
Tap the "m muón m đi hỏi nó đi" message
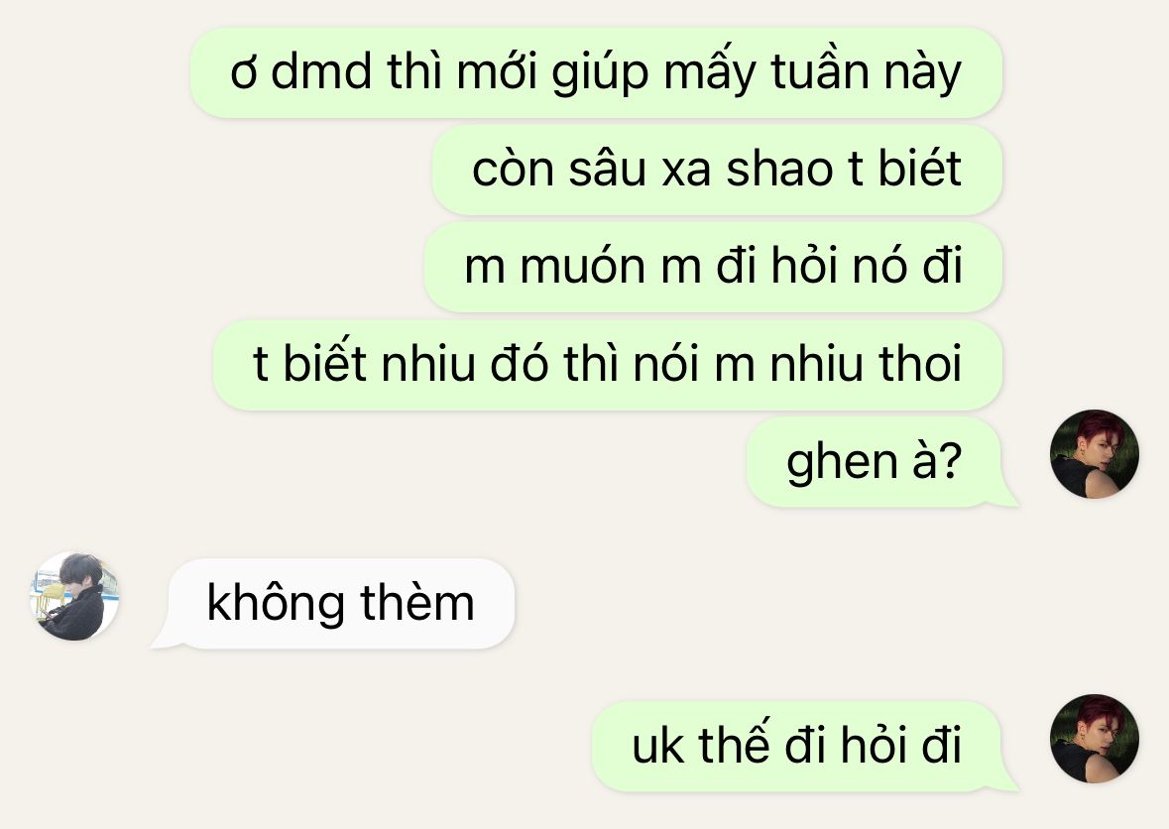[713, 267]
